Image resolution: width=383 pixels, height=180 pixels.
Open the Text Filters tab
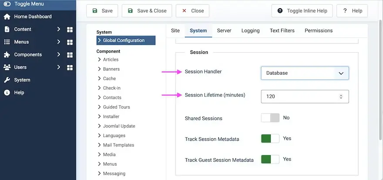click(x=282, y=31)
